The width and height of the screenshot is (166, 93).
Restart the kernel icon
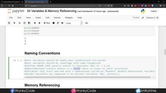click(x=58, y=23)
